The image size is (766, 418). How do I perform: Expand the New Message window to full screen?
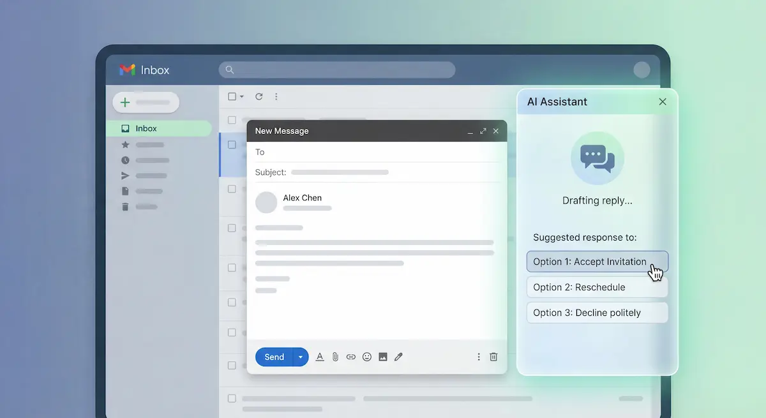pyautogui.click(x=483, y=131)
